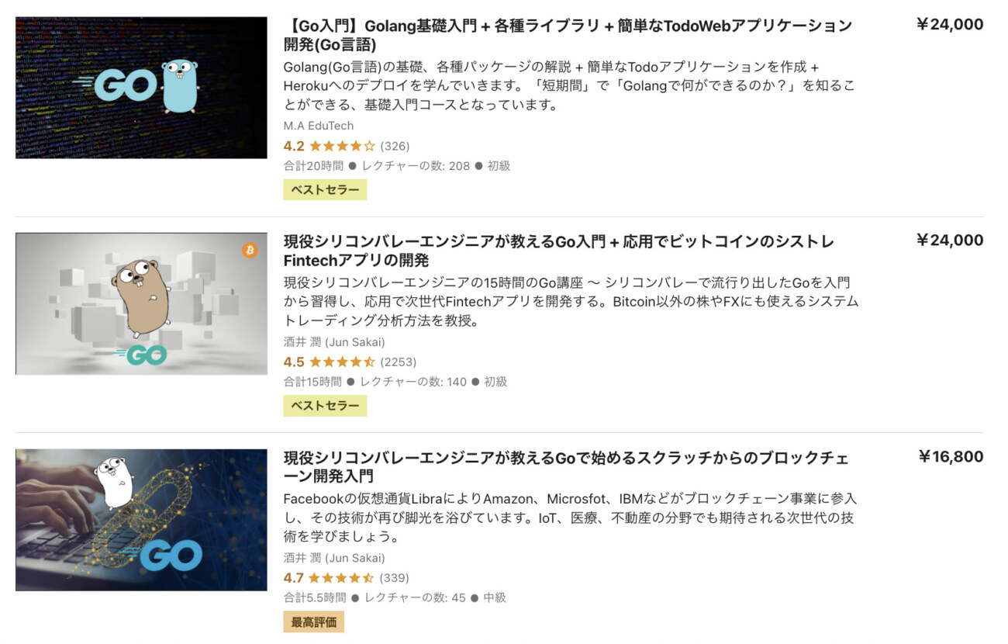The width and height of the screenshot is (1008, 644).
Task: Click the ベストセラー badge on Fintech course
Action: coord(325,406)
